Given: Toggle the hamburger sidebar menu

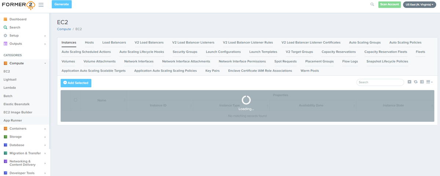Looking at the screenshot, I should click(41, 5).
